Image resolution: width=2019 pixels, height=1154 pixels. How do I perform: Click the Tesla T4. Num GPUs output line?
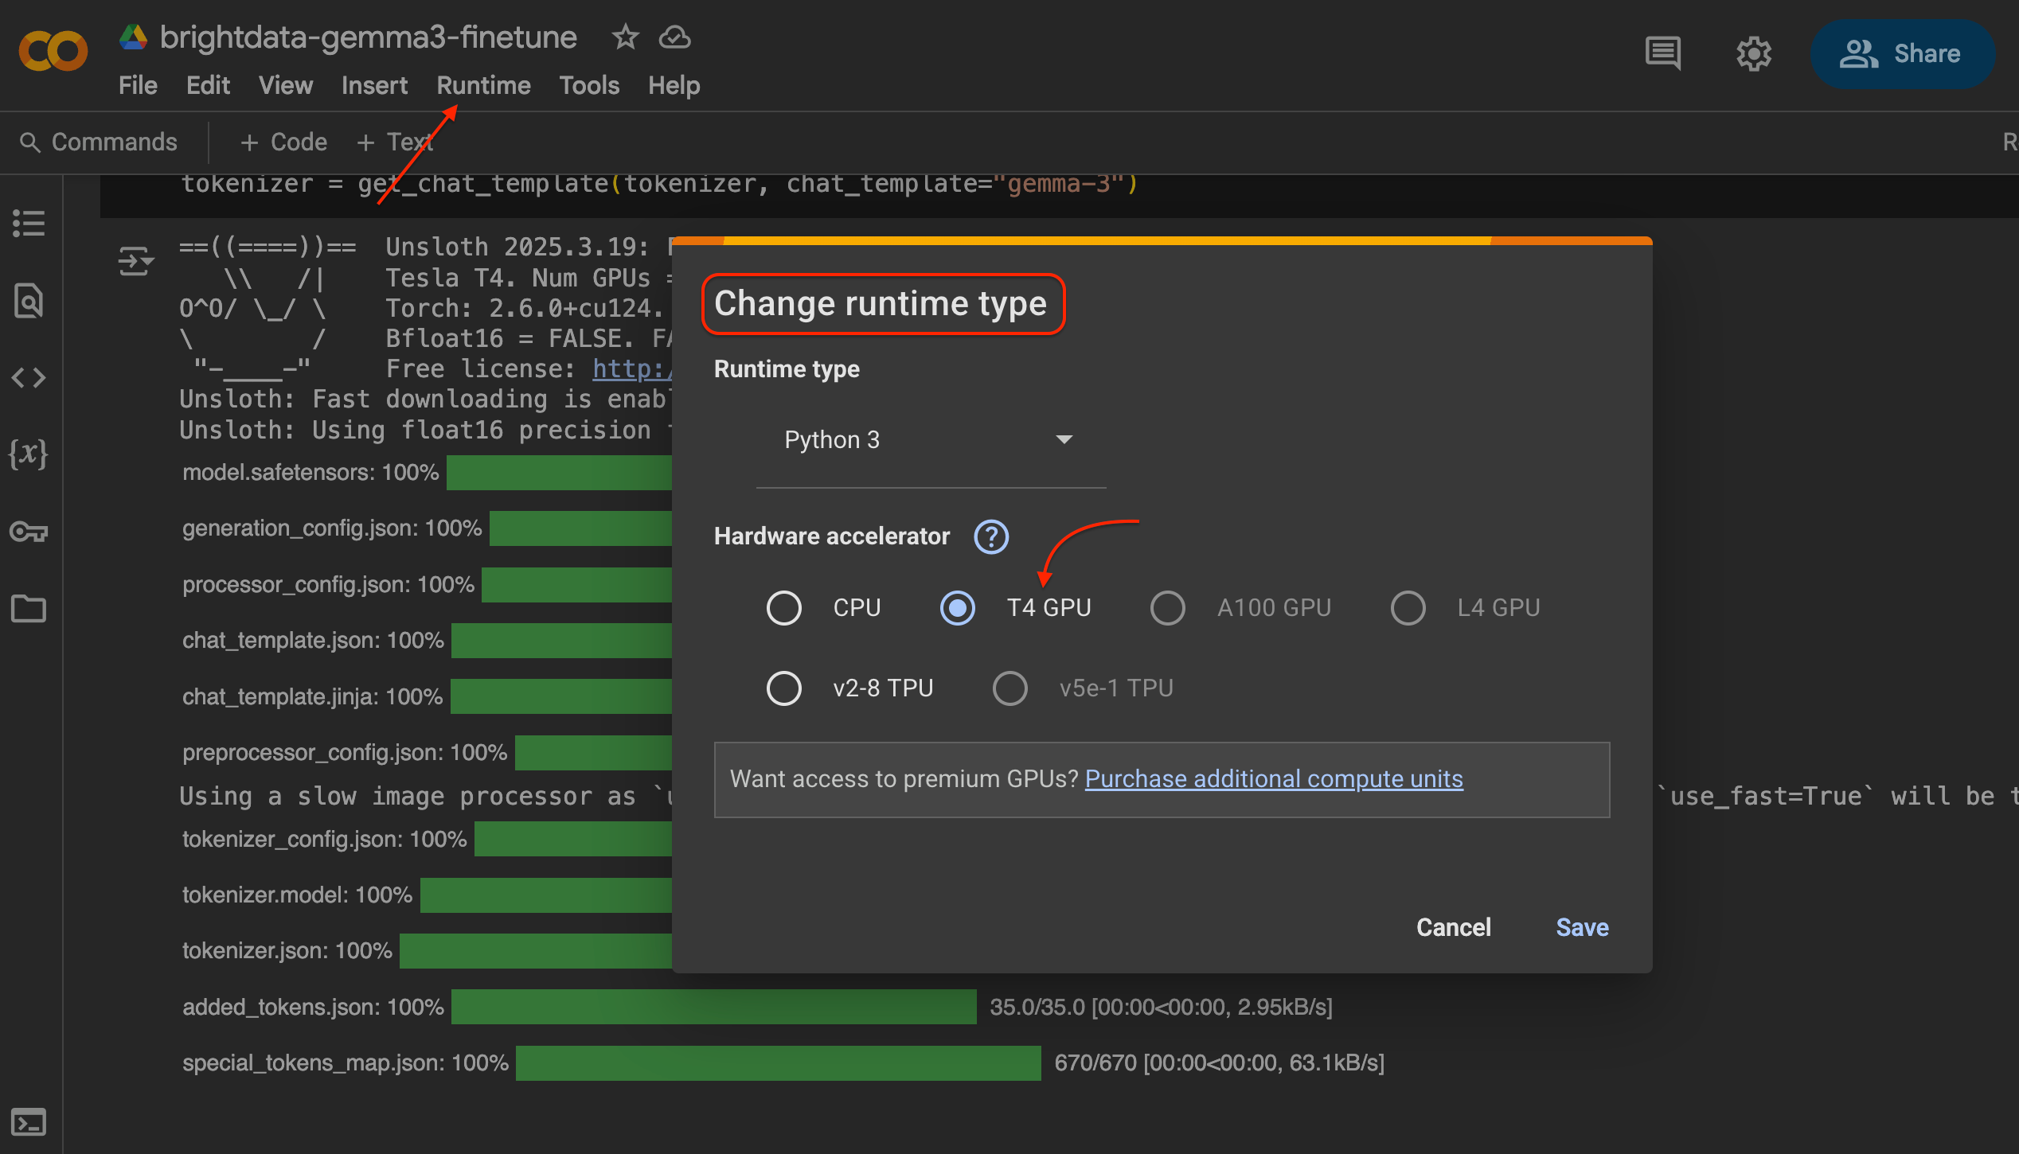[529, 278]
